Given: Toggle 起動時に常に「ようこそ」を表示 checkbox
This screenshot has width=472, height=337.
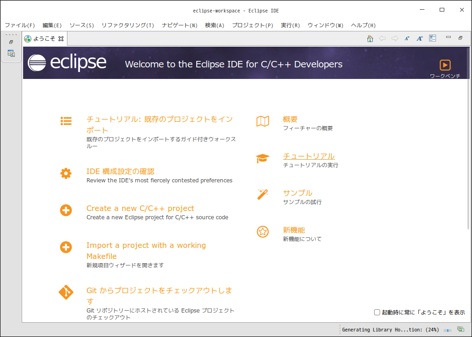Looking at the screenshot, I should pyautogui.click(x=377, y=313).
